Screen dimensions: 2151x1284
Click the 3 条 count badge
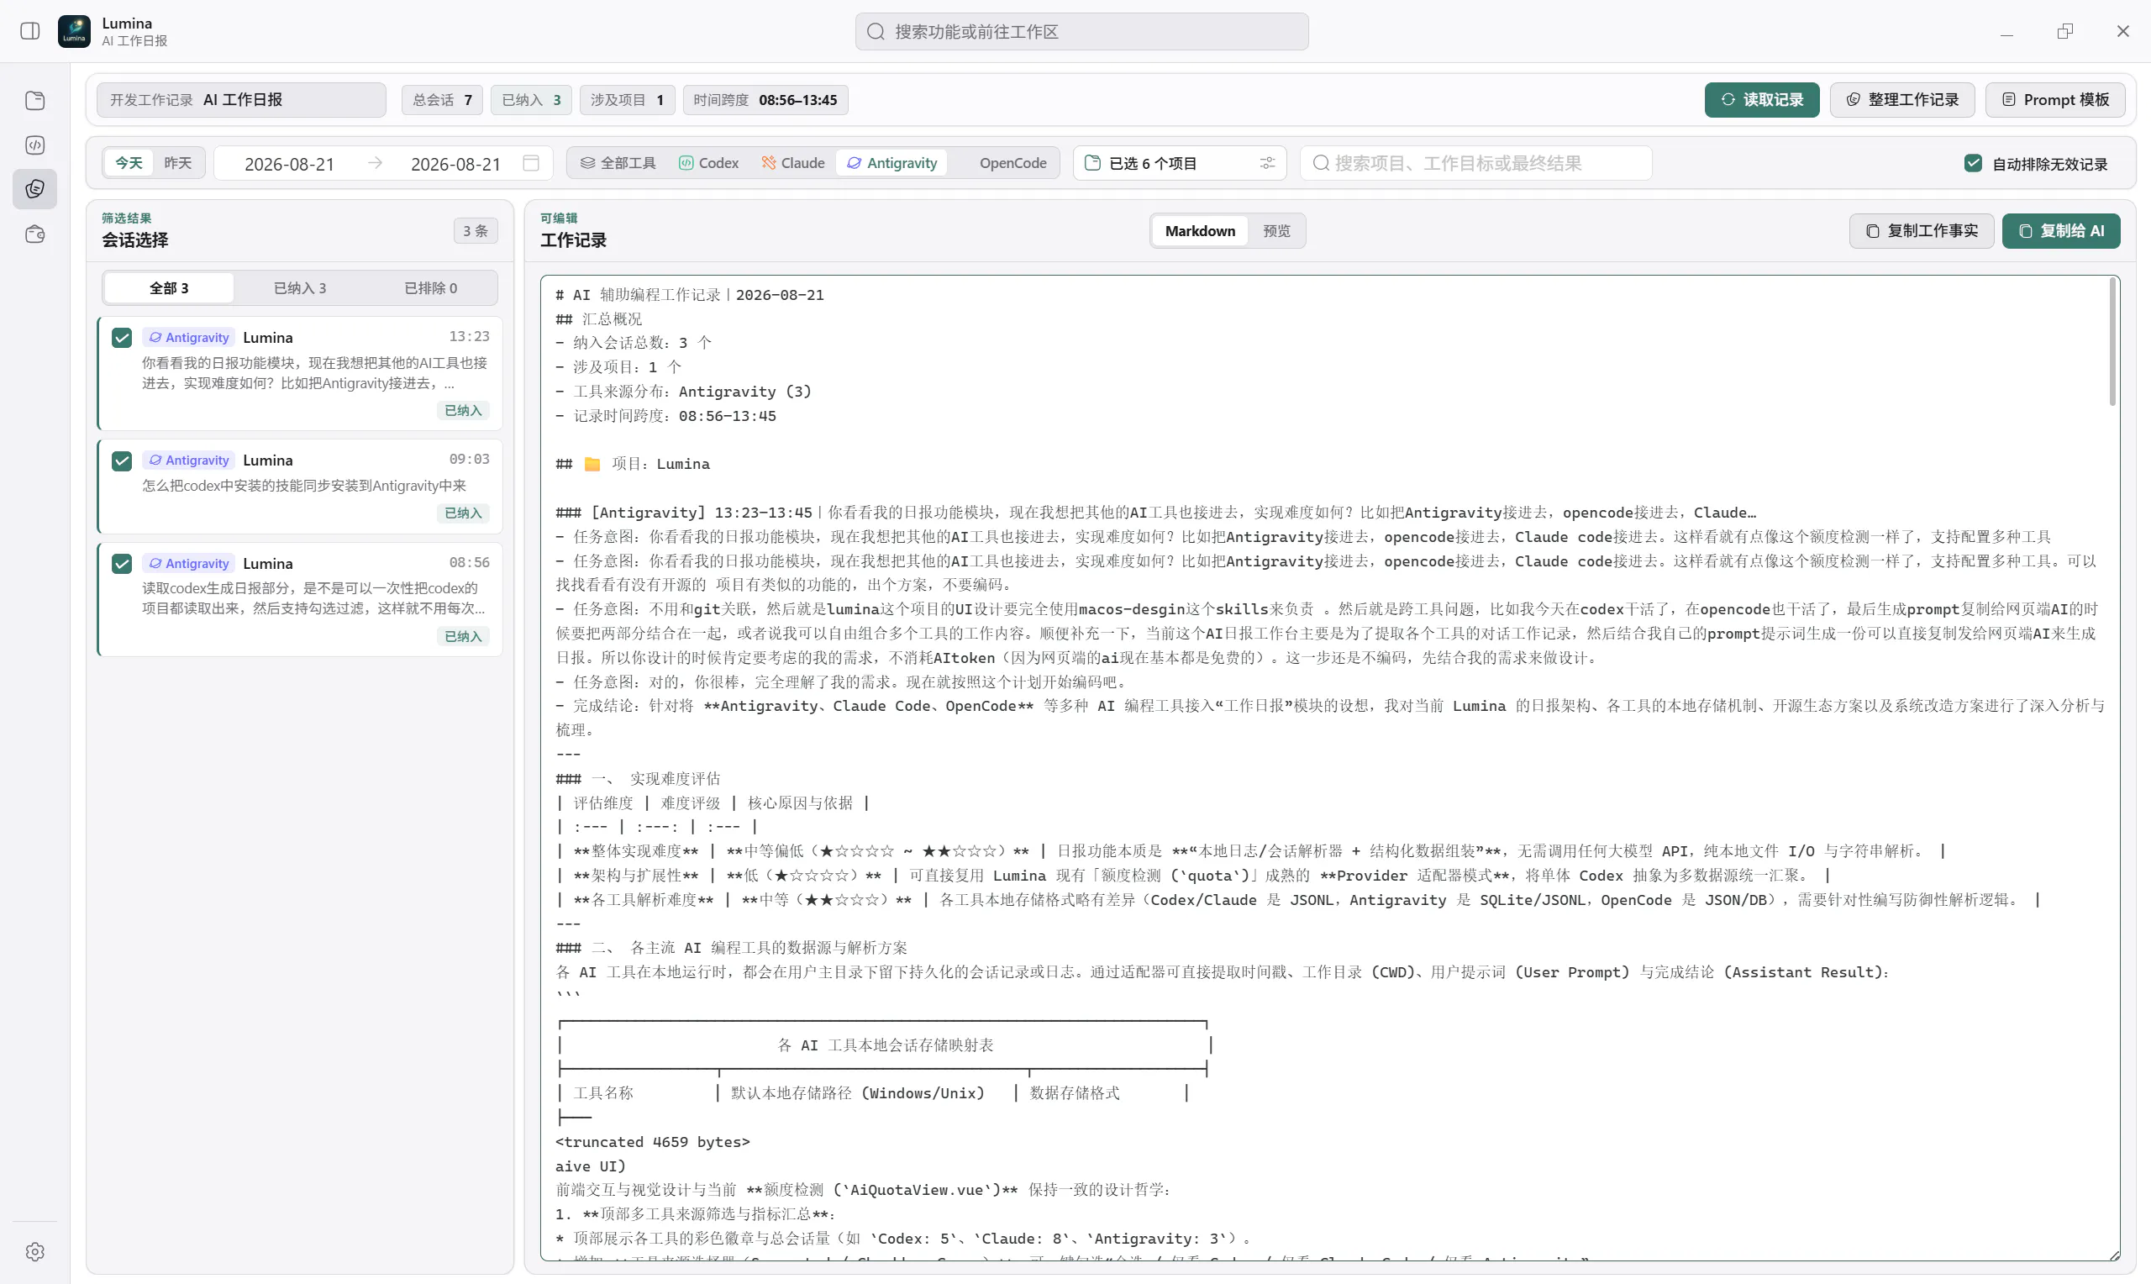[475, 231]
